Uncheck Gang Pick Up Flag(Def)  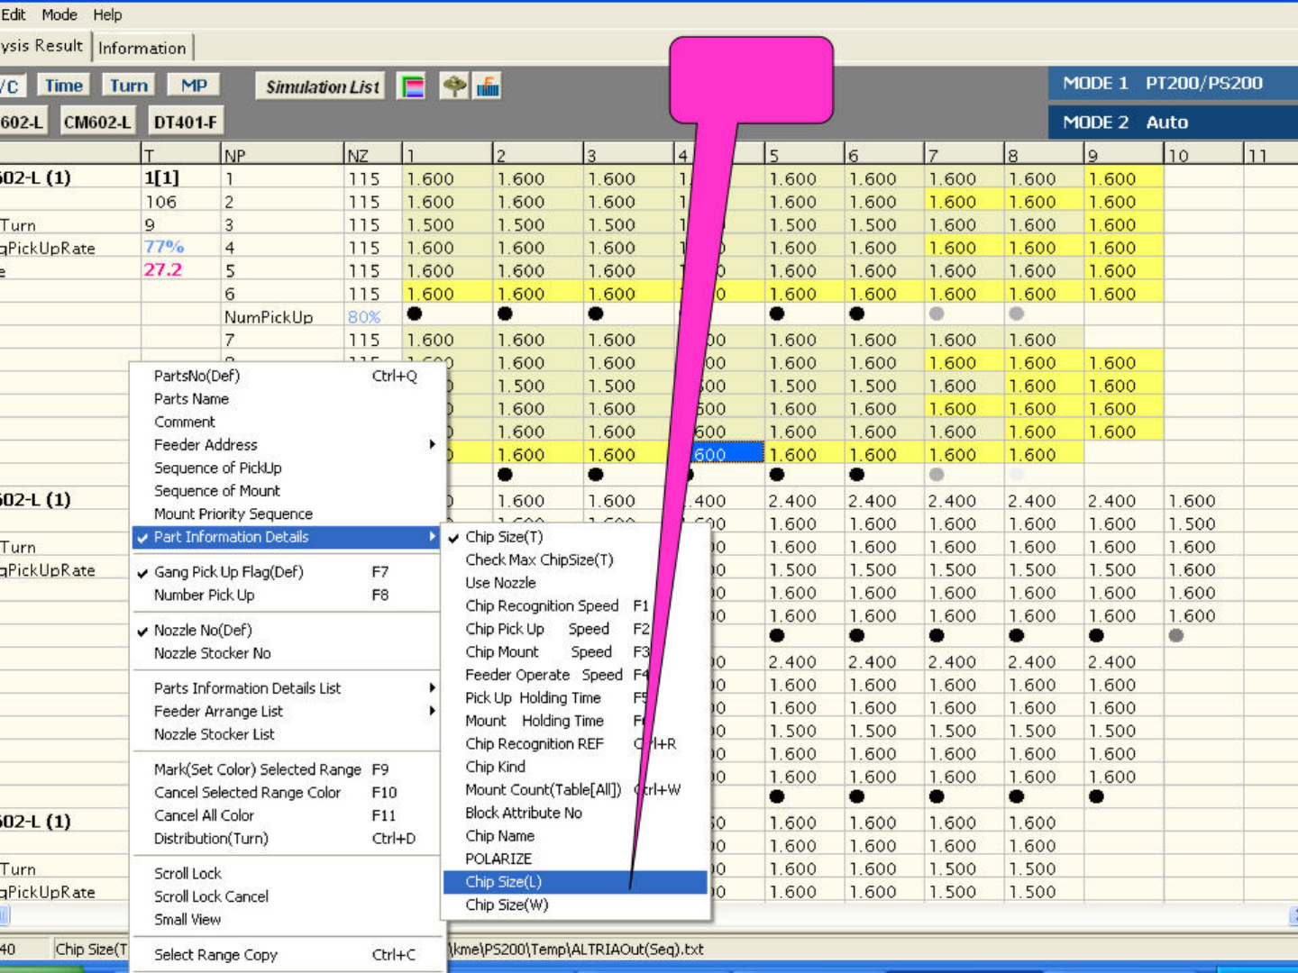click(x=228, y=572)
